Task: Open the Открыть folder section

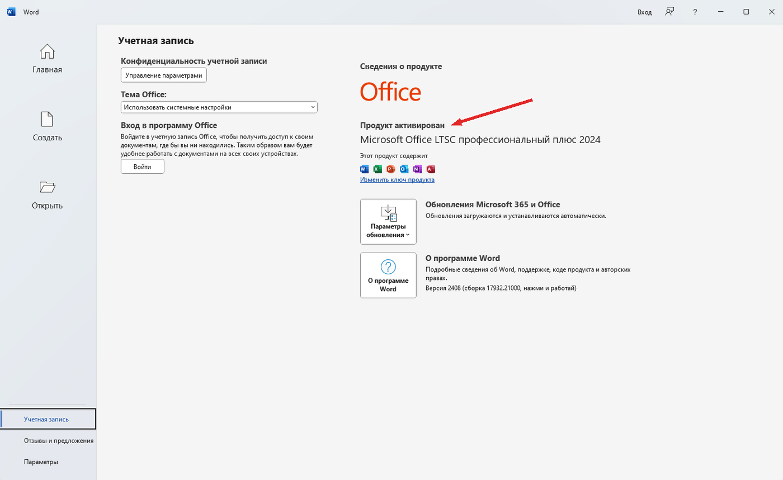Action: click(x=48, y=194)
